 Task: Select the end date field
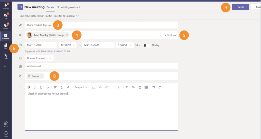point(98,45)
